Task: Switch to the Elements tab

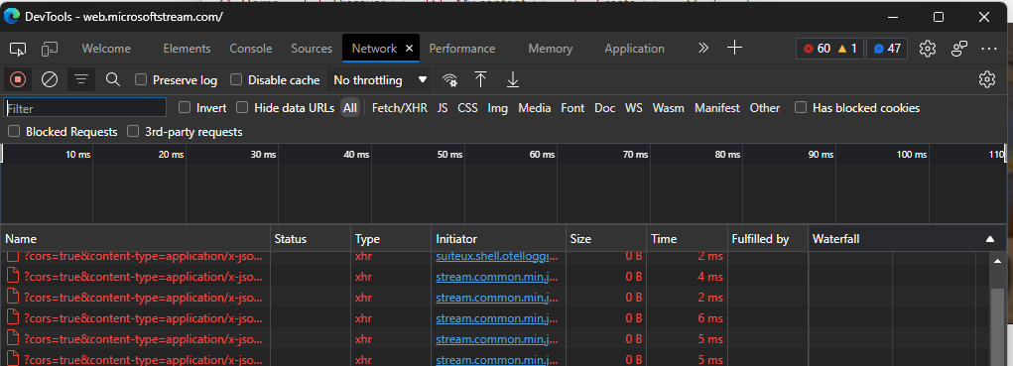Action: [187, 49]
